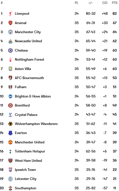Click the Southampton club crest
The image size is (119, 191).
10,188
